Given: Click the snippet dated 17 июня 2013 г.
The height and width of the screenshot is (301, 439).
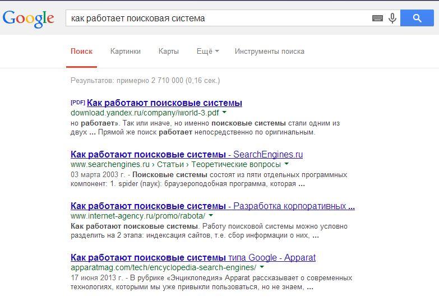Looking at the screenshot, I should point(211,283).
